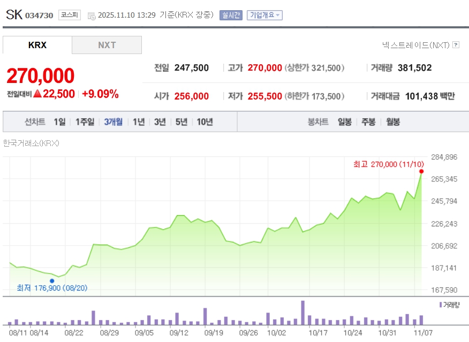Screen dimensions: 469x342
Task: Click the 코스피 market badge
Action: (x=69, y=15)
